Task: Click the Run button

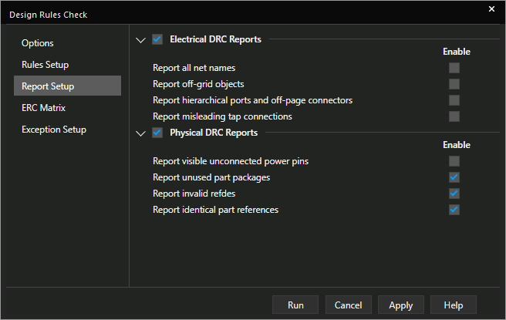Action: (295, 305)
